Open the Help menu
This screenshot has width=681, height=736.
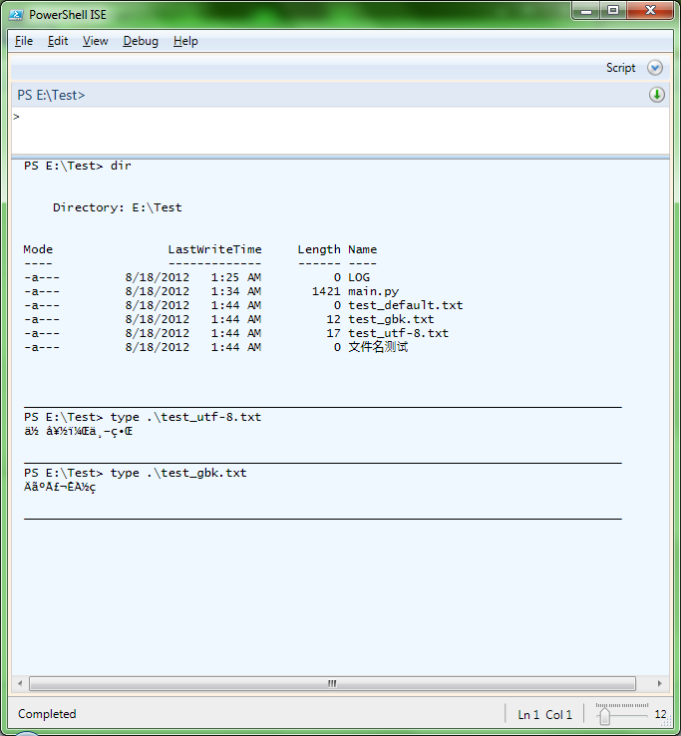click(185, 41)
